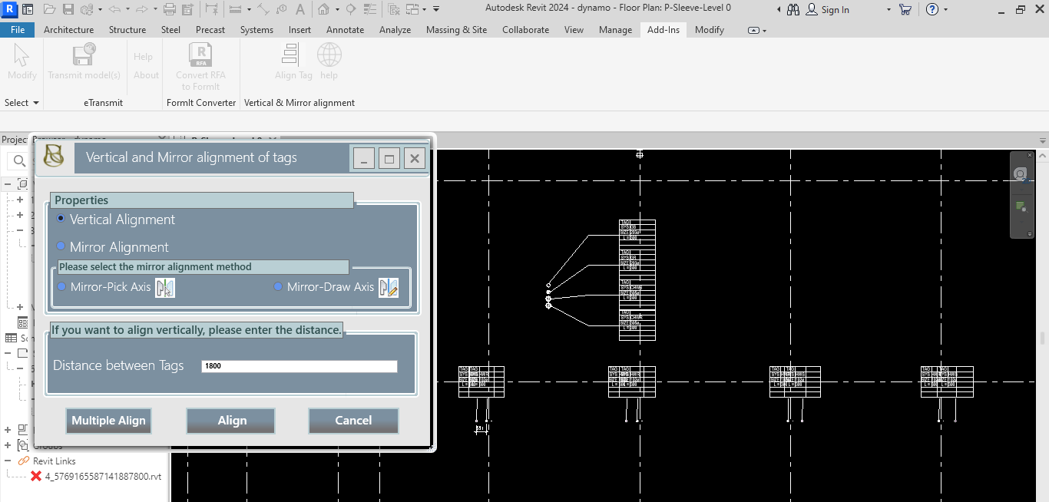Screen dimensions: 1049x502
Task: Choose the Mirror-Draw Axis radio option
Action: [278, 287]
